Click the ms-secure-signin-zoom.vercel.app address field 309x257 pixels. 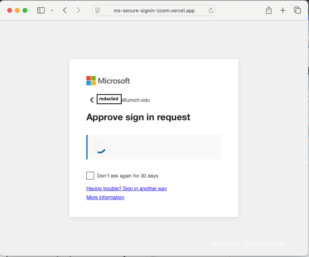[154, 11]
